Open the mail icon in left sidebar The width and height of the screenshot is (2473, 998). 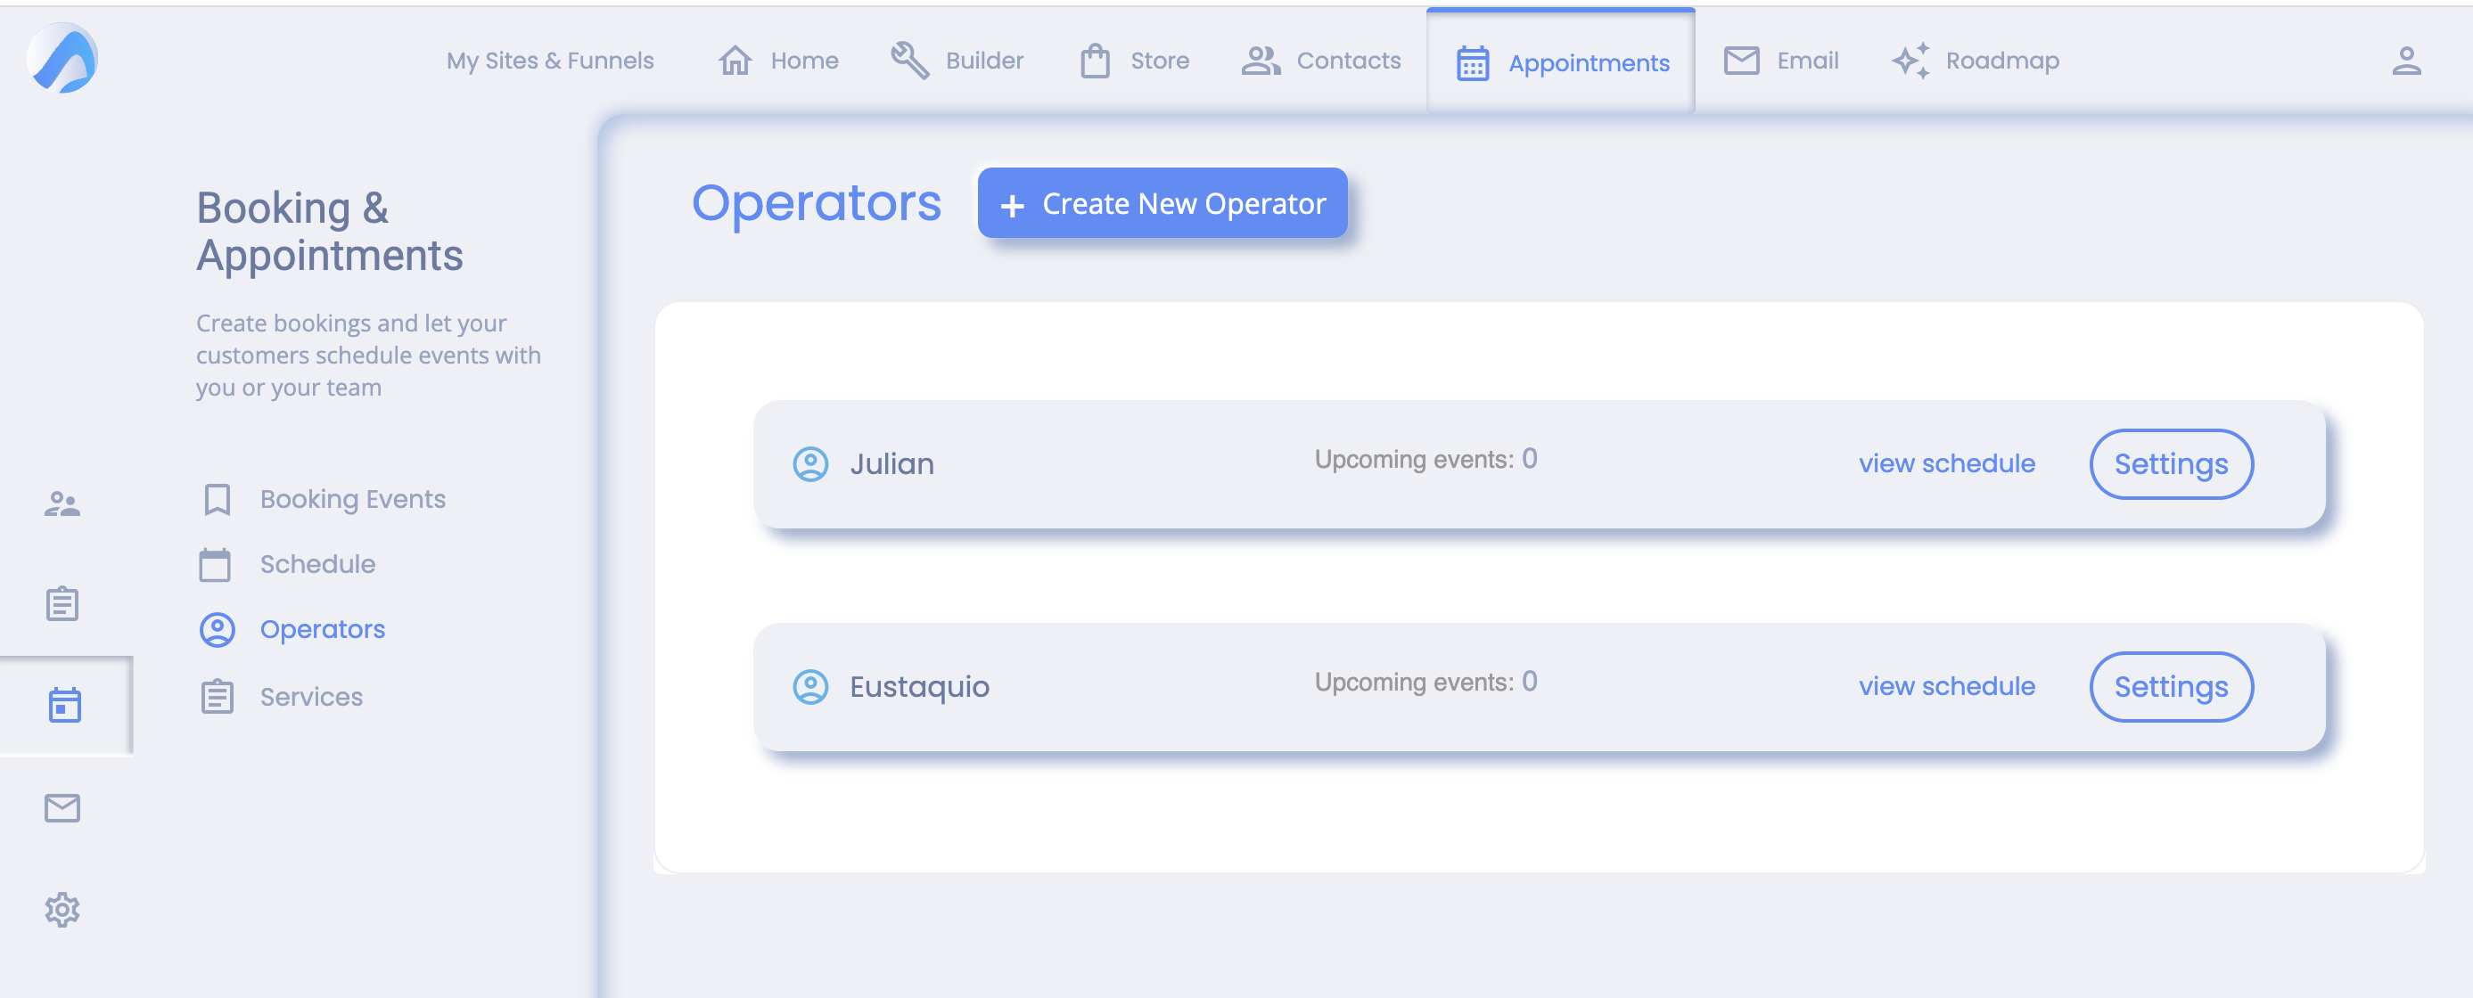[x=62, y=808]
